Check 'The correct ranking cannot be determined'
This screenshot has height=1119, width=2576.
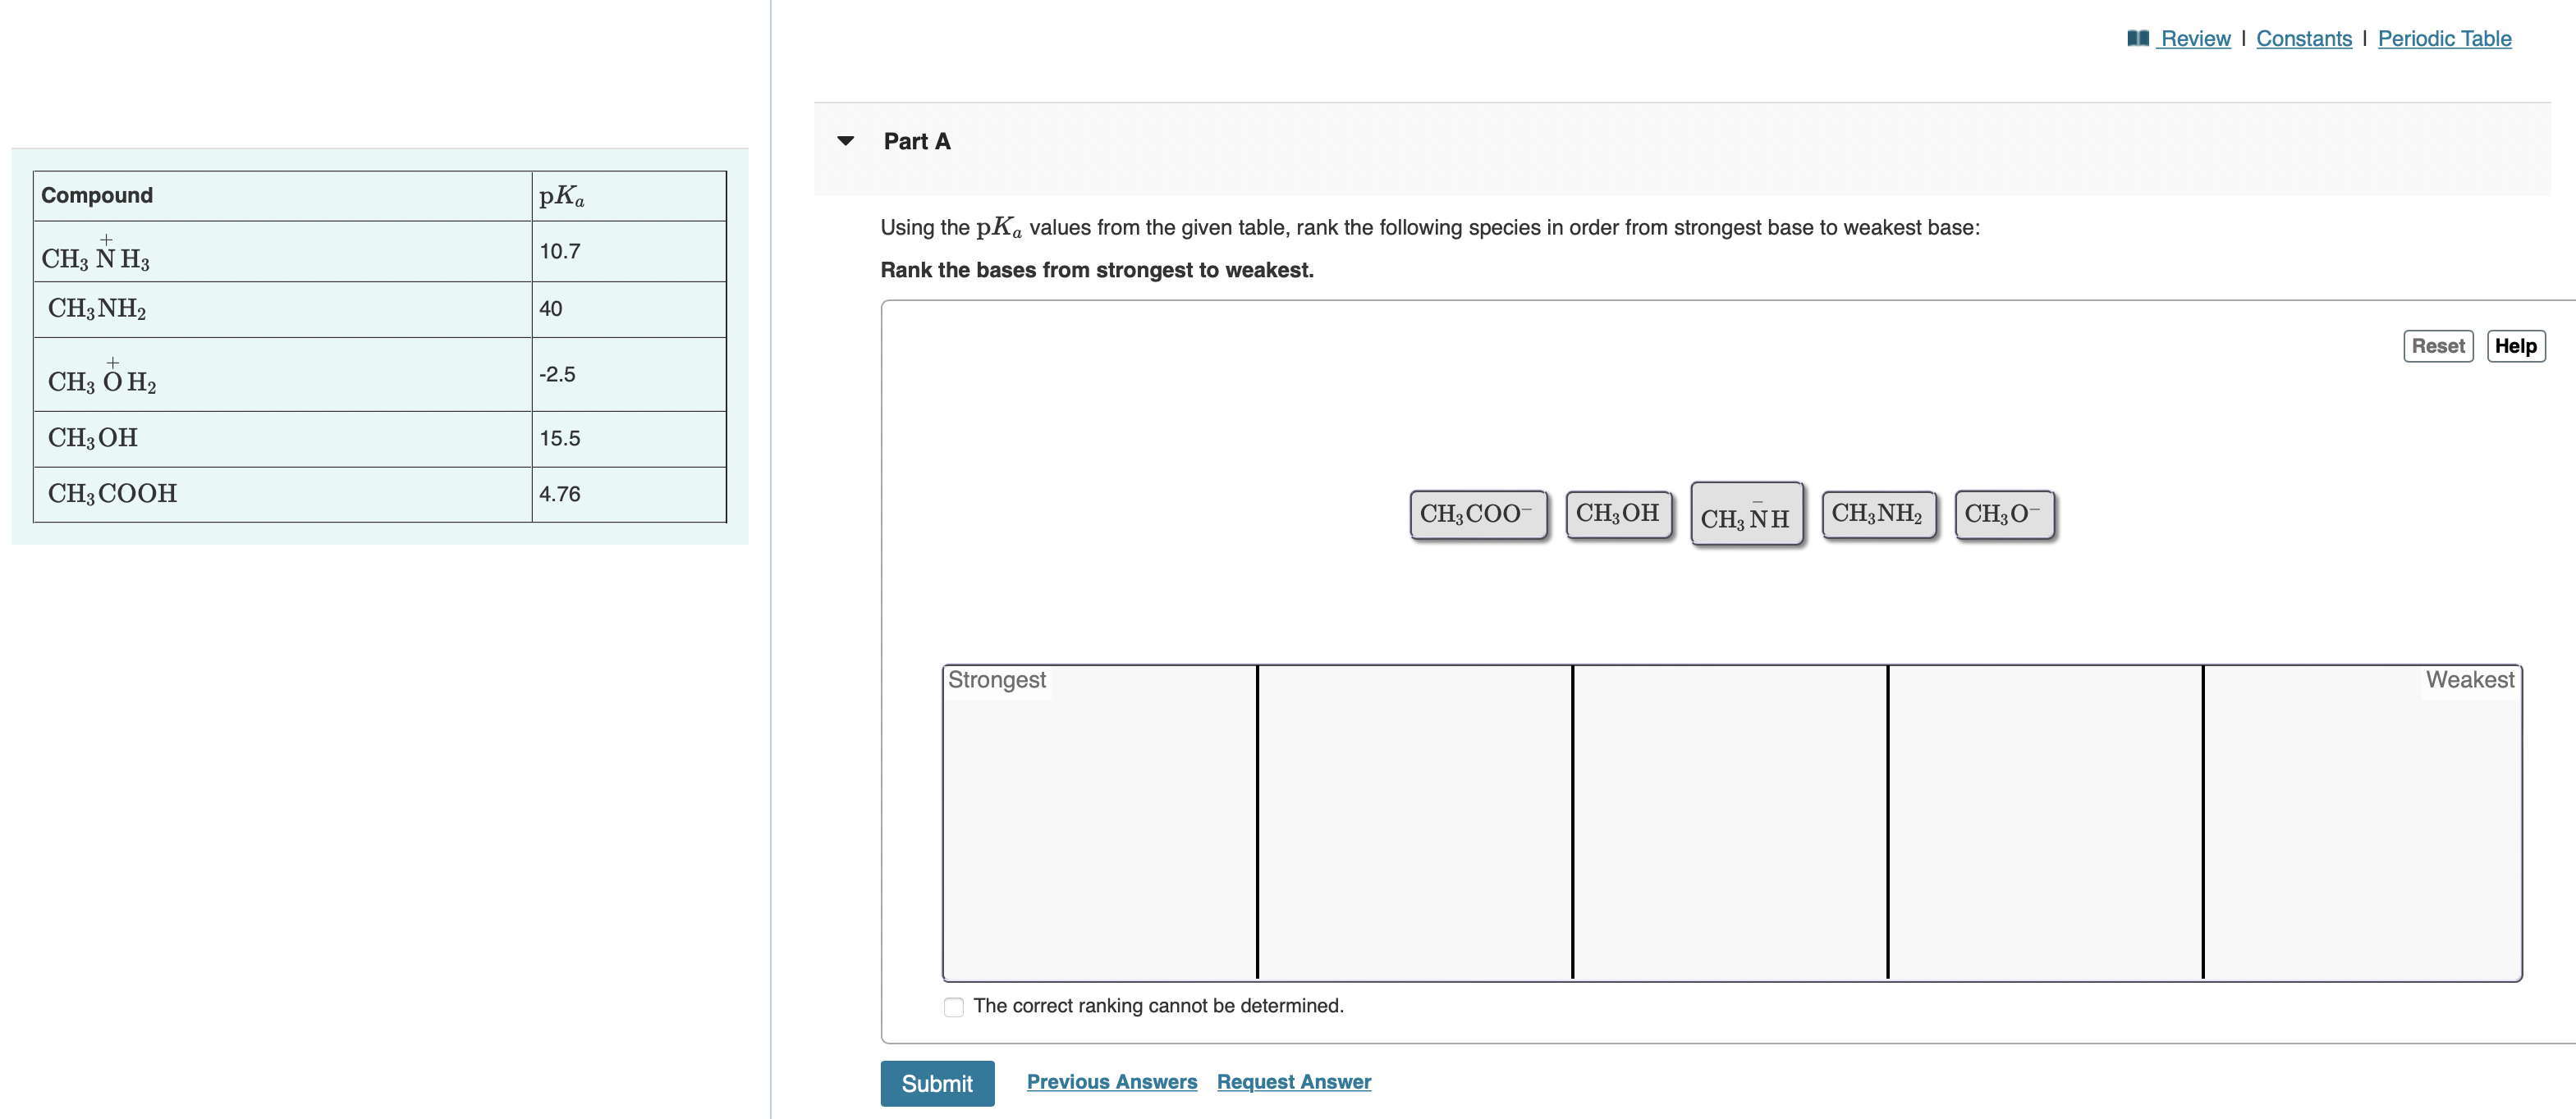pos(952,1007)
